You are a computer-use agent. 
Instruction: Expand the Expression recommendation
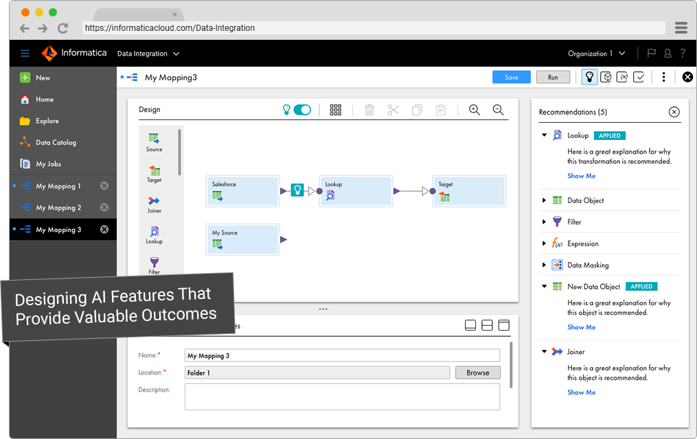click(x=544, y=244)
